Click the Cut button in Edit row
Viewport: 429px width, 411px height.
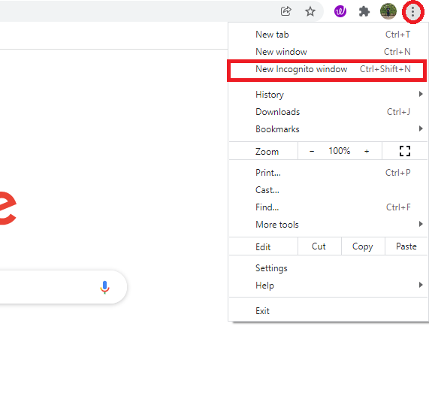pos(319,246)
